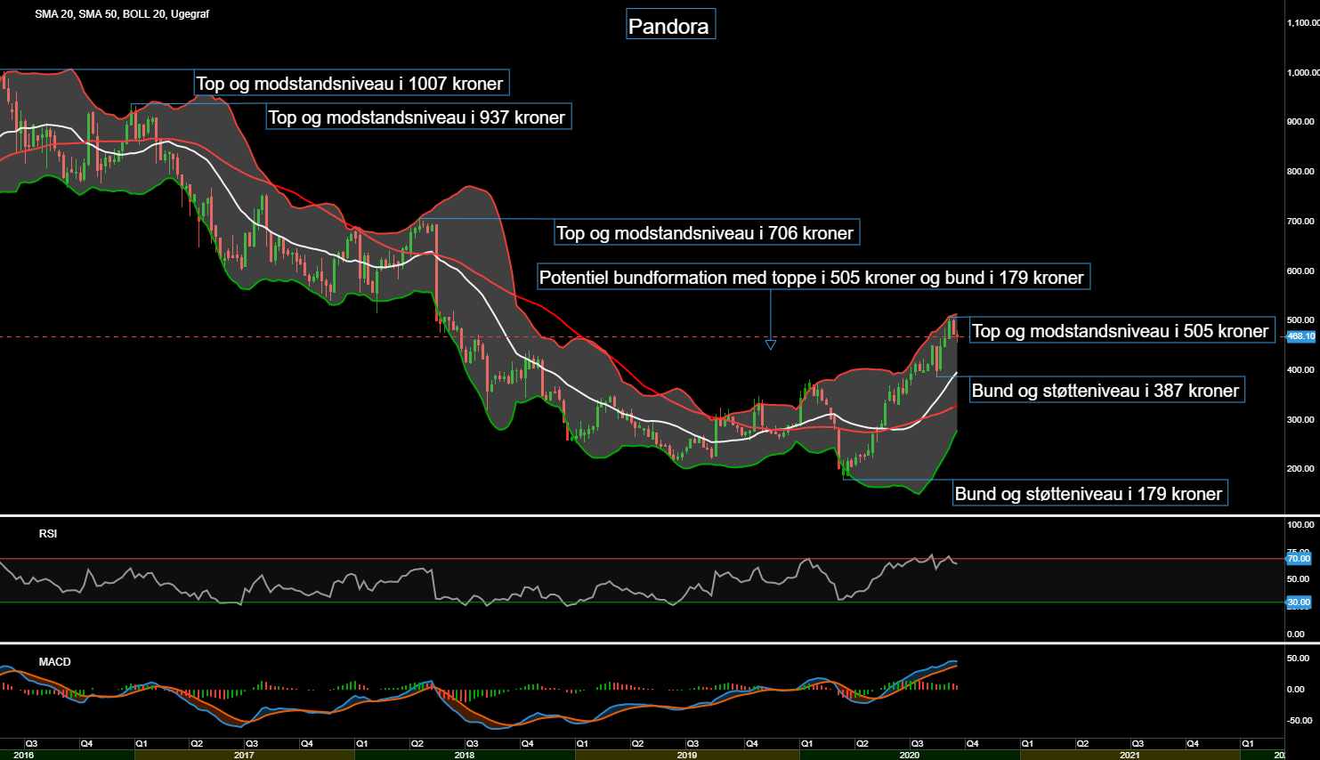Select the 700.00 price axis value

click(x=1300, y=222)
